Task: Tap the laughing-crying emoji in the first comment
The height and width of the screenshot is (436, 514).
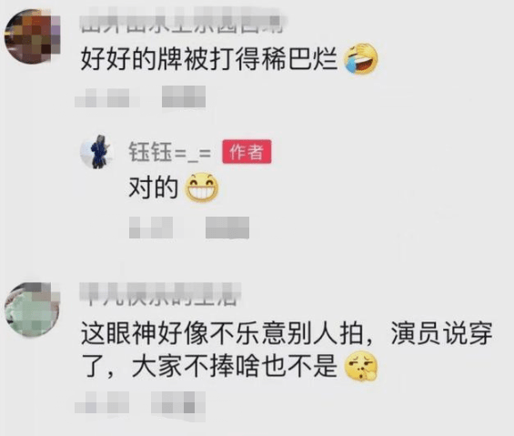Action: click(x=360, y=59)
